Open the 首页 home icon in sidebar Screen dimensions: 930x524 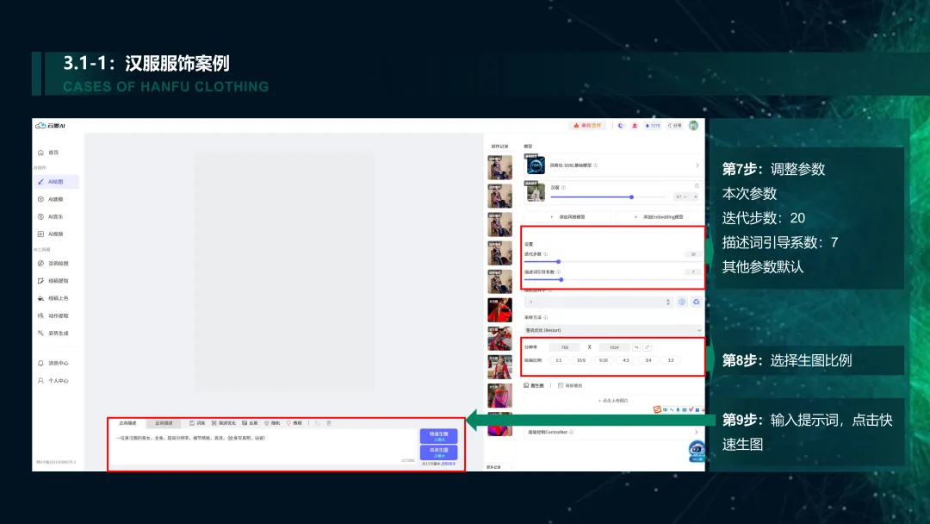(x=41, y=153)
